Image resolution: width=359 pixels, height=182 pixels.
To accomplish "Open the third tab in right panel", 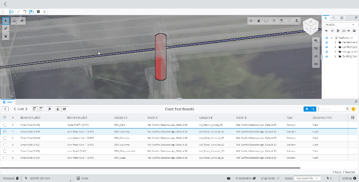I will pos(341,18).
